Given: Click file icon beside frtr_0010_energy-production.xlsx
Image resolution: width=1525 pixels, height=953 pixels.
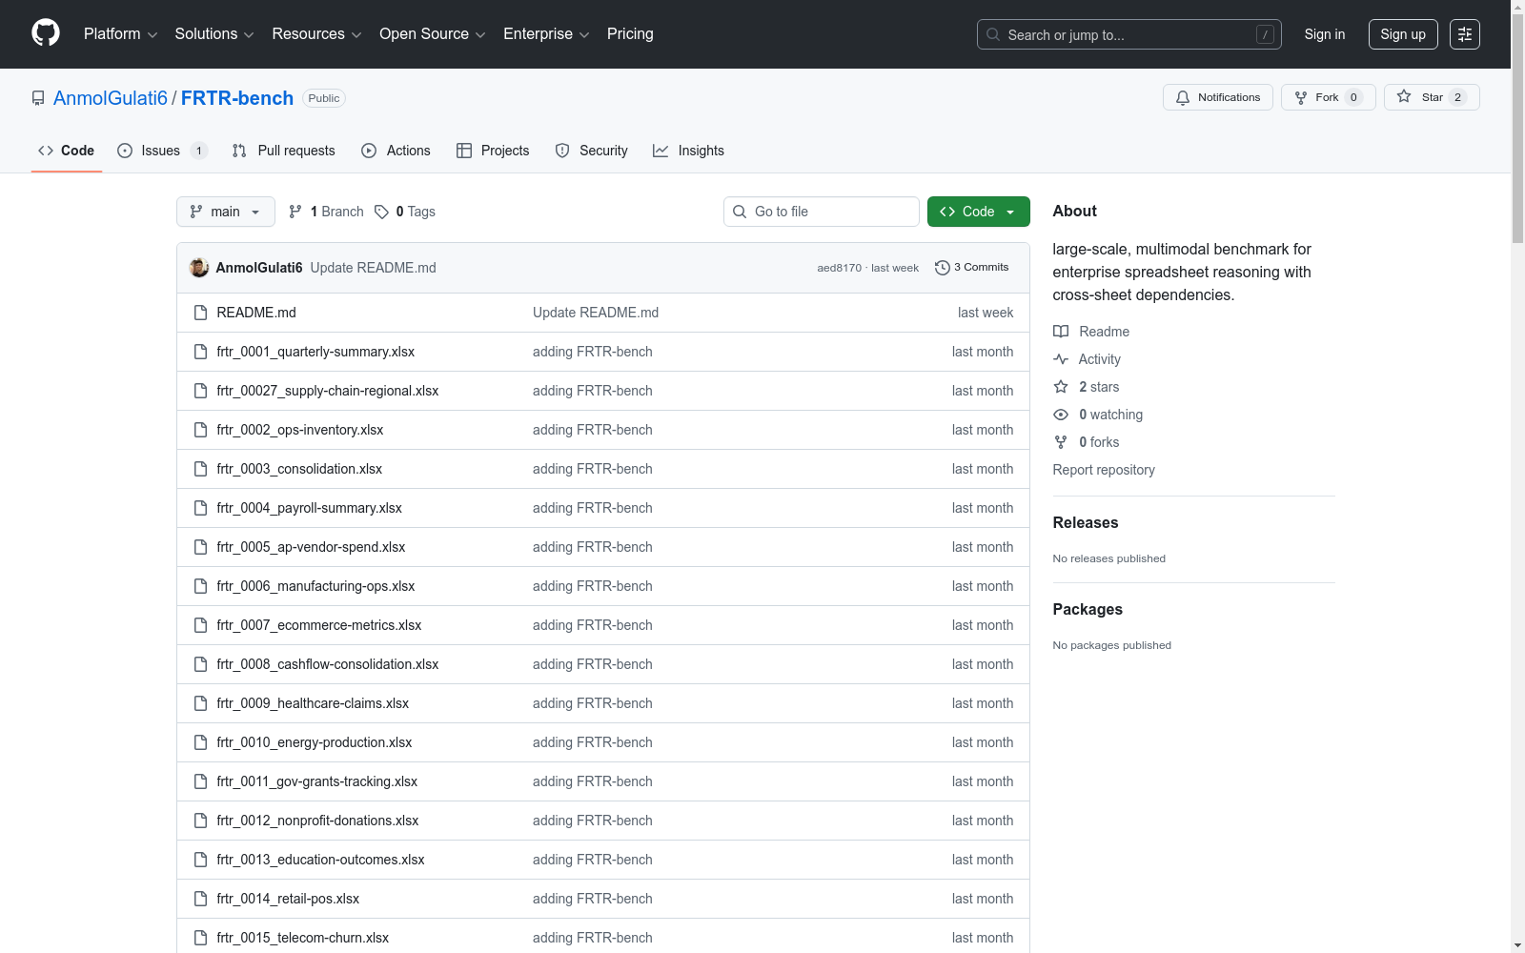Looking at the screenshot, I should point(200,742).
